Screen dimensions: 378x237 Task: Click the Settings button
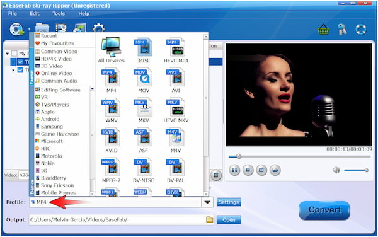click(x=229, y=202)
